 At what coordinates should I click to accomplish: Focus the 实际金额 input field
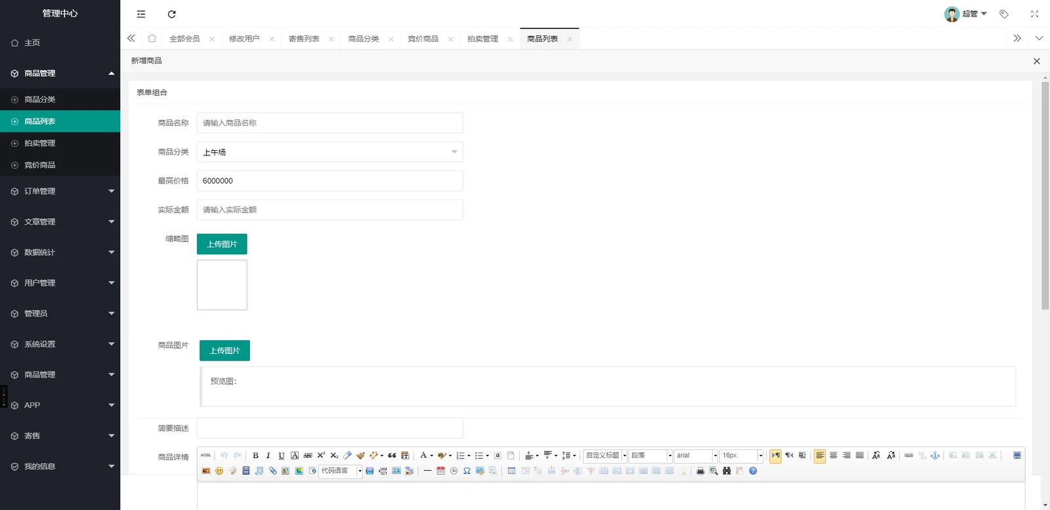click(x=330, y=210)
